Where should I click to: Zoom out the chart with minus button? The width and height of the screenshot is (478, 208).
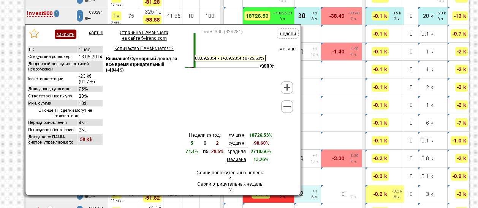287,107
